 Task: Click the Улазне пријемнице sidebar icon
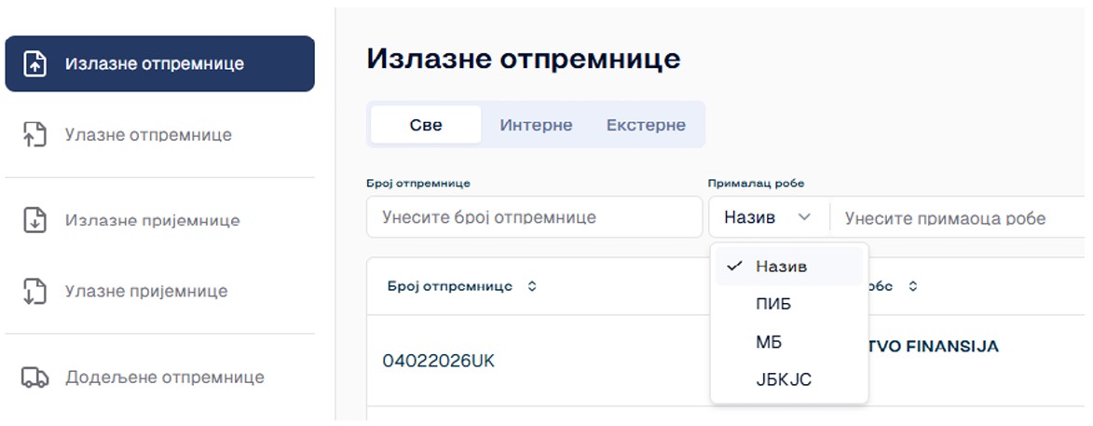(34, 291)
